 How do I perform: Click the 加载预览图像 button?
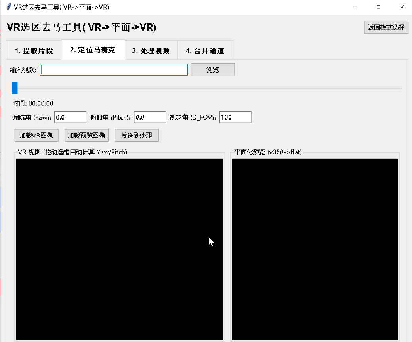pos(86,136)
